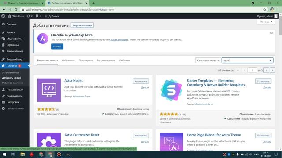Open Chrome three-dot menu
This screenshot has width=282, height=158.
(x=278, y=10)
